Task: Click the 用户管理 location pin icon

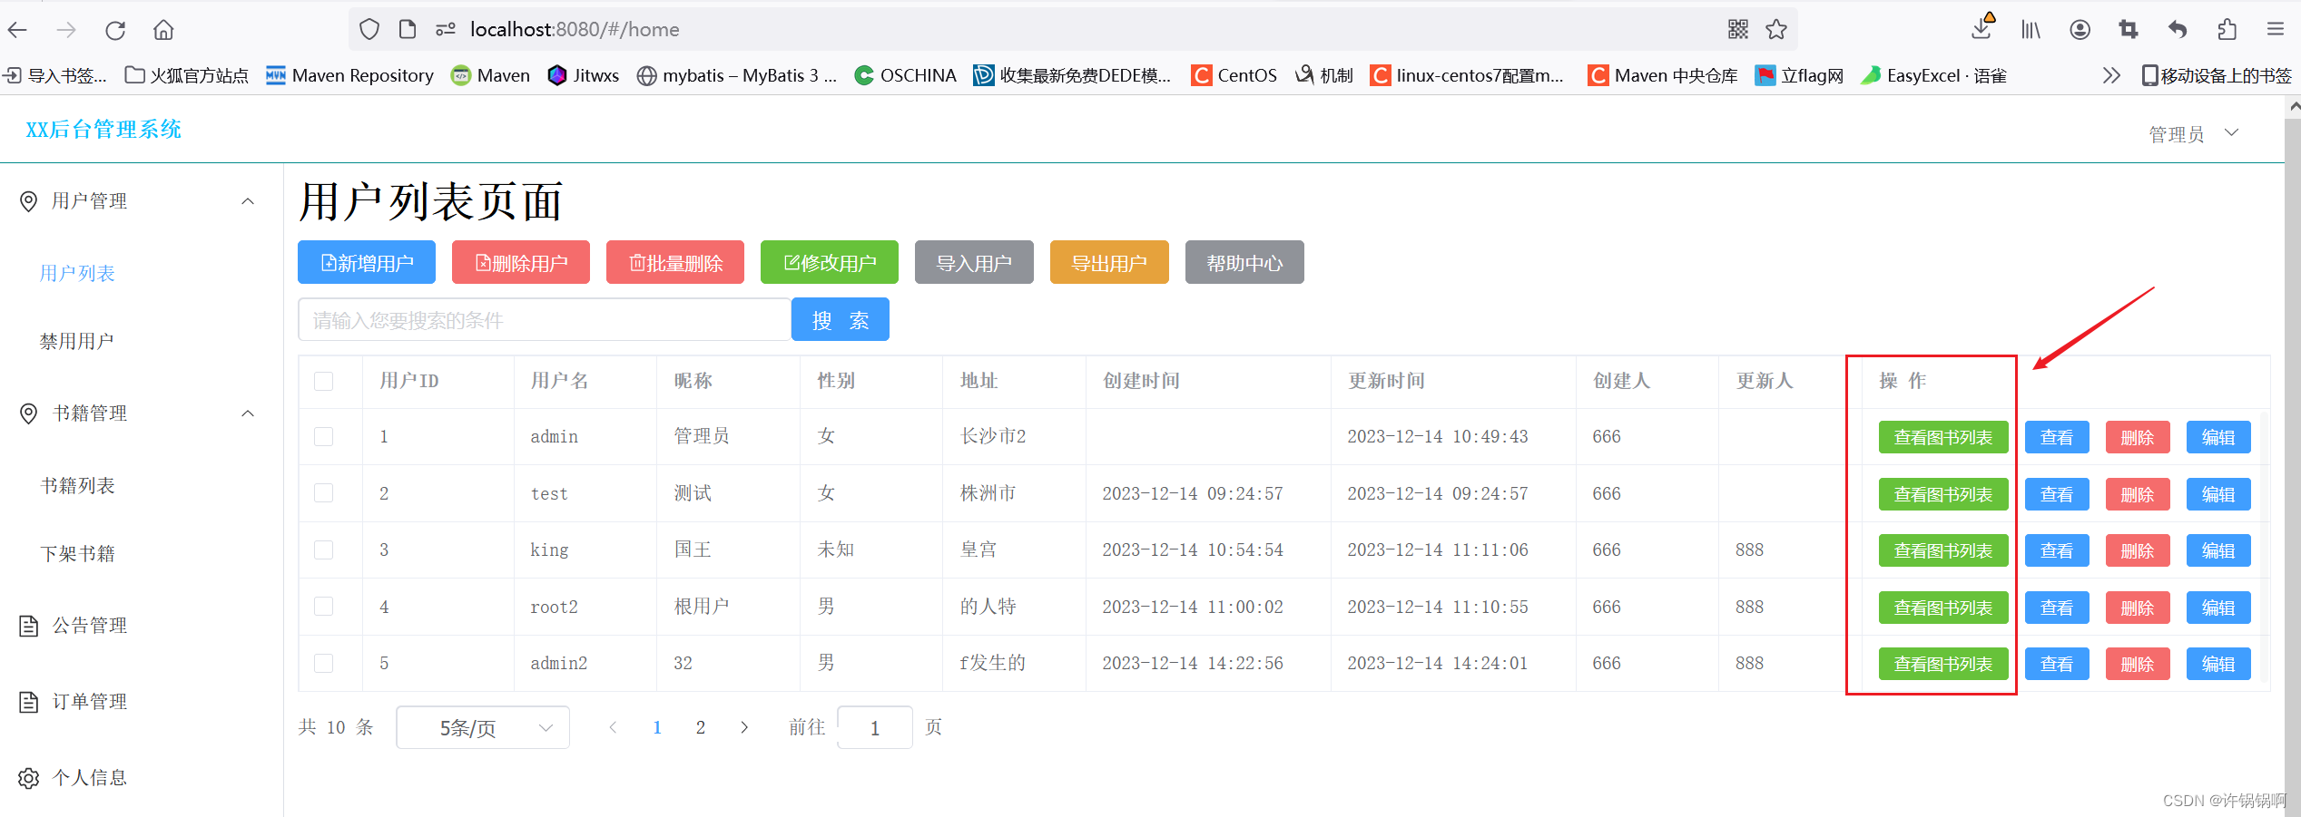Action: tap(29, 201)
